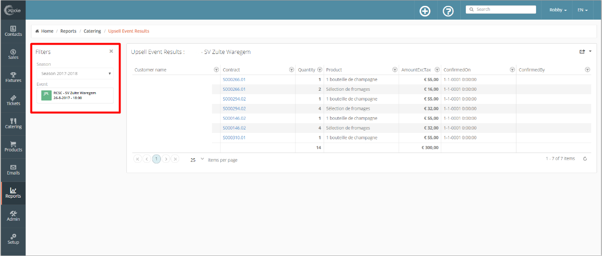Open the Contacts sidebar section

(x=13, y=31)
